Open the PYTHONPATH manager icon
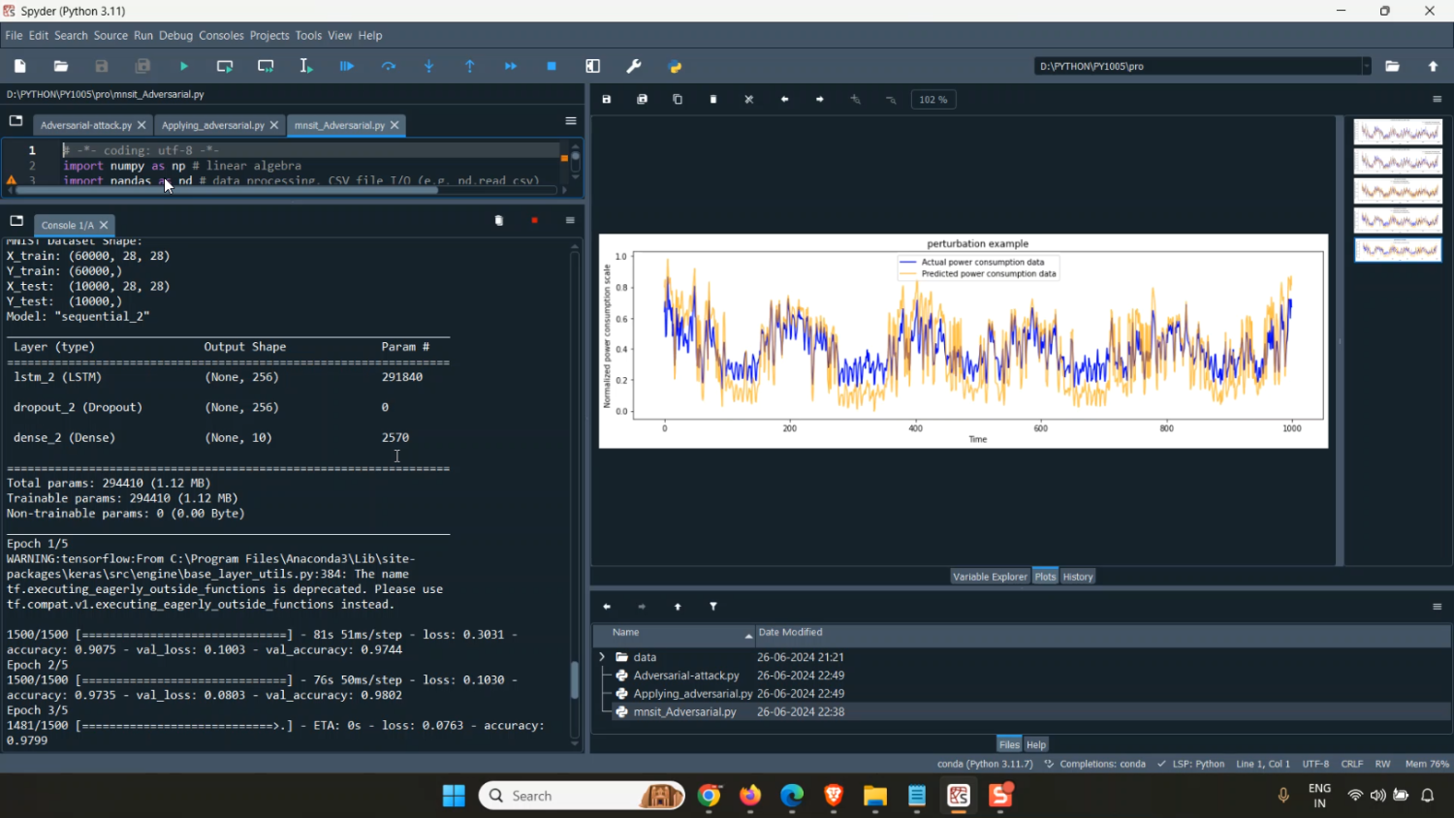The height and width of the screenshot is (818, 1454). [x=676, y=67]
